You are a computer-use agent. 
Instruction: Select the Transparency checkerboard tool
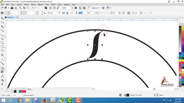pyautogui.click(x=2, y=72)
